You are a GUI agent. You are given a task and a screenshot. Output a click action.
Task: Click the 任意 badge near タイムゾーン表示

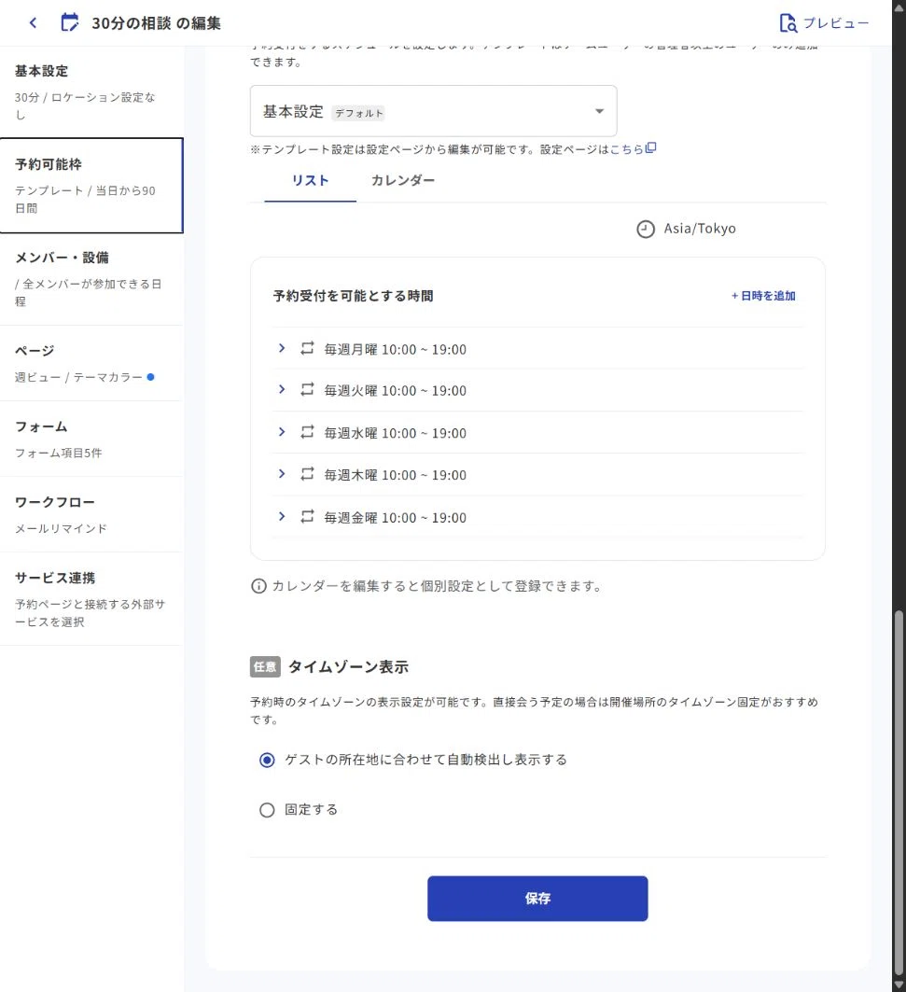click(265, 667)
